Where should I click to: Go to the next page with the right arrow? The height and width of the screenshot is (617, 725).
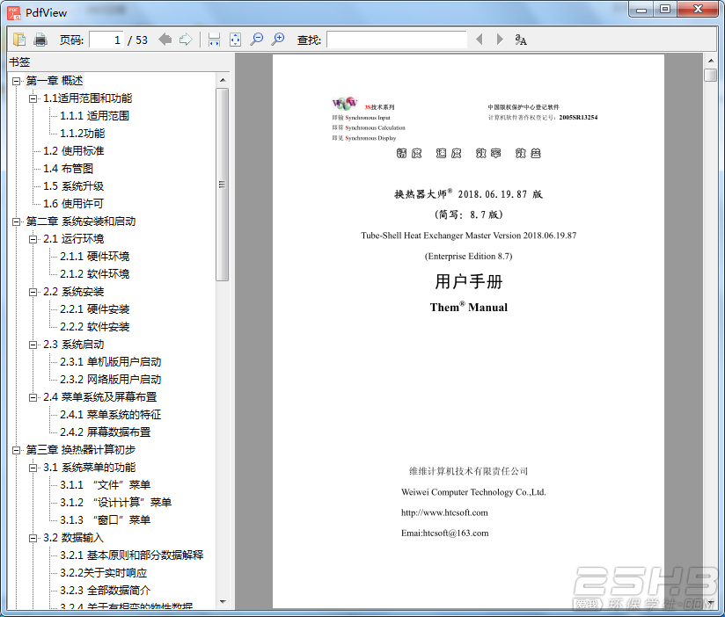186,40
